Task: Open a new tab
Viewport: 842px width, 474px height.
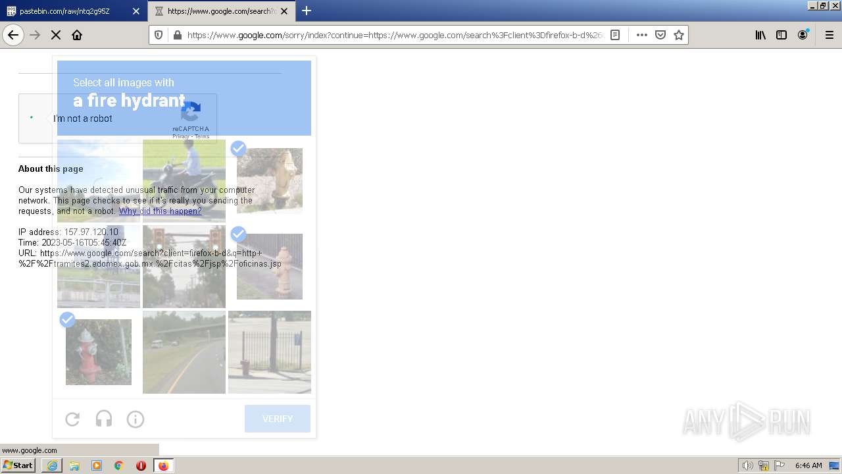Action: pyautogui.click(x=307, y=11)
